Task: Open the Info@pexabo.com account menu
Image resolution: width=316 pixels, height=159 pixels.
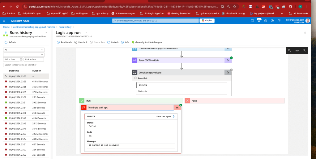Action: point(297,20)
